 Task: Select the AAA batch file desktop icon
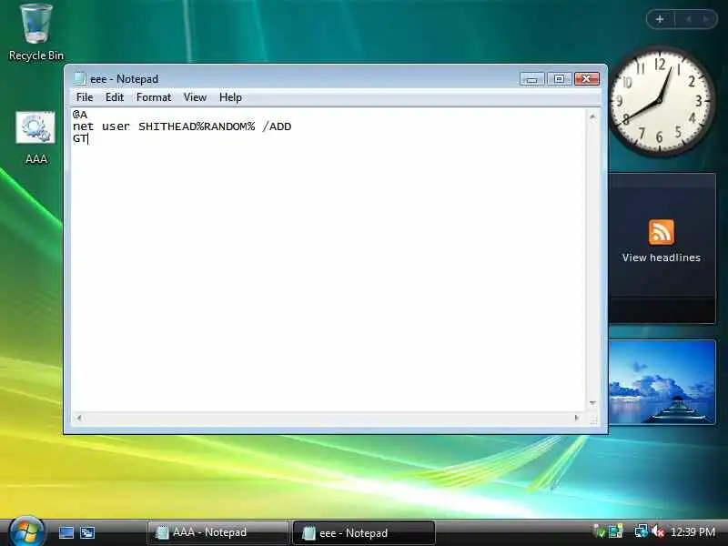point(35,138)
